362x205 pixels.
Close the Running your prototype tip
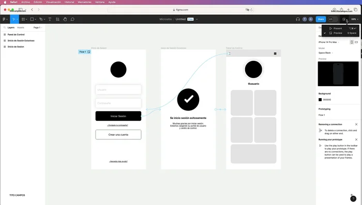point(356,139)
